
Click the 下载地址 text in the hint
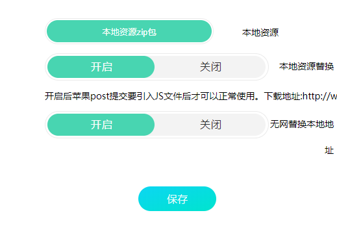click(282, 96)
